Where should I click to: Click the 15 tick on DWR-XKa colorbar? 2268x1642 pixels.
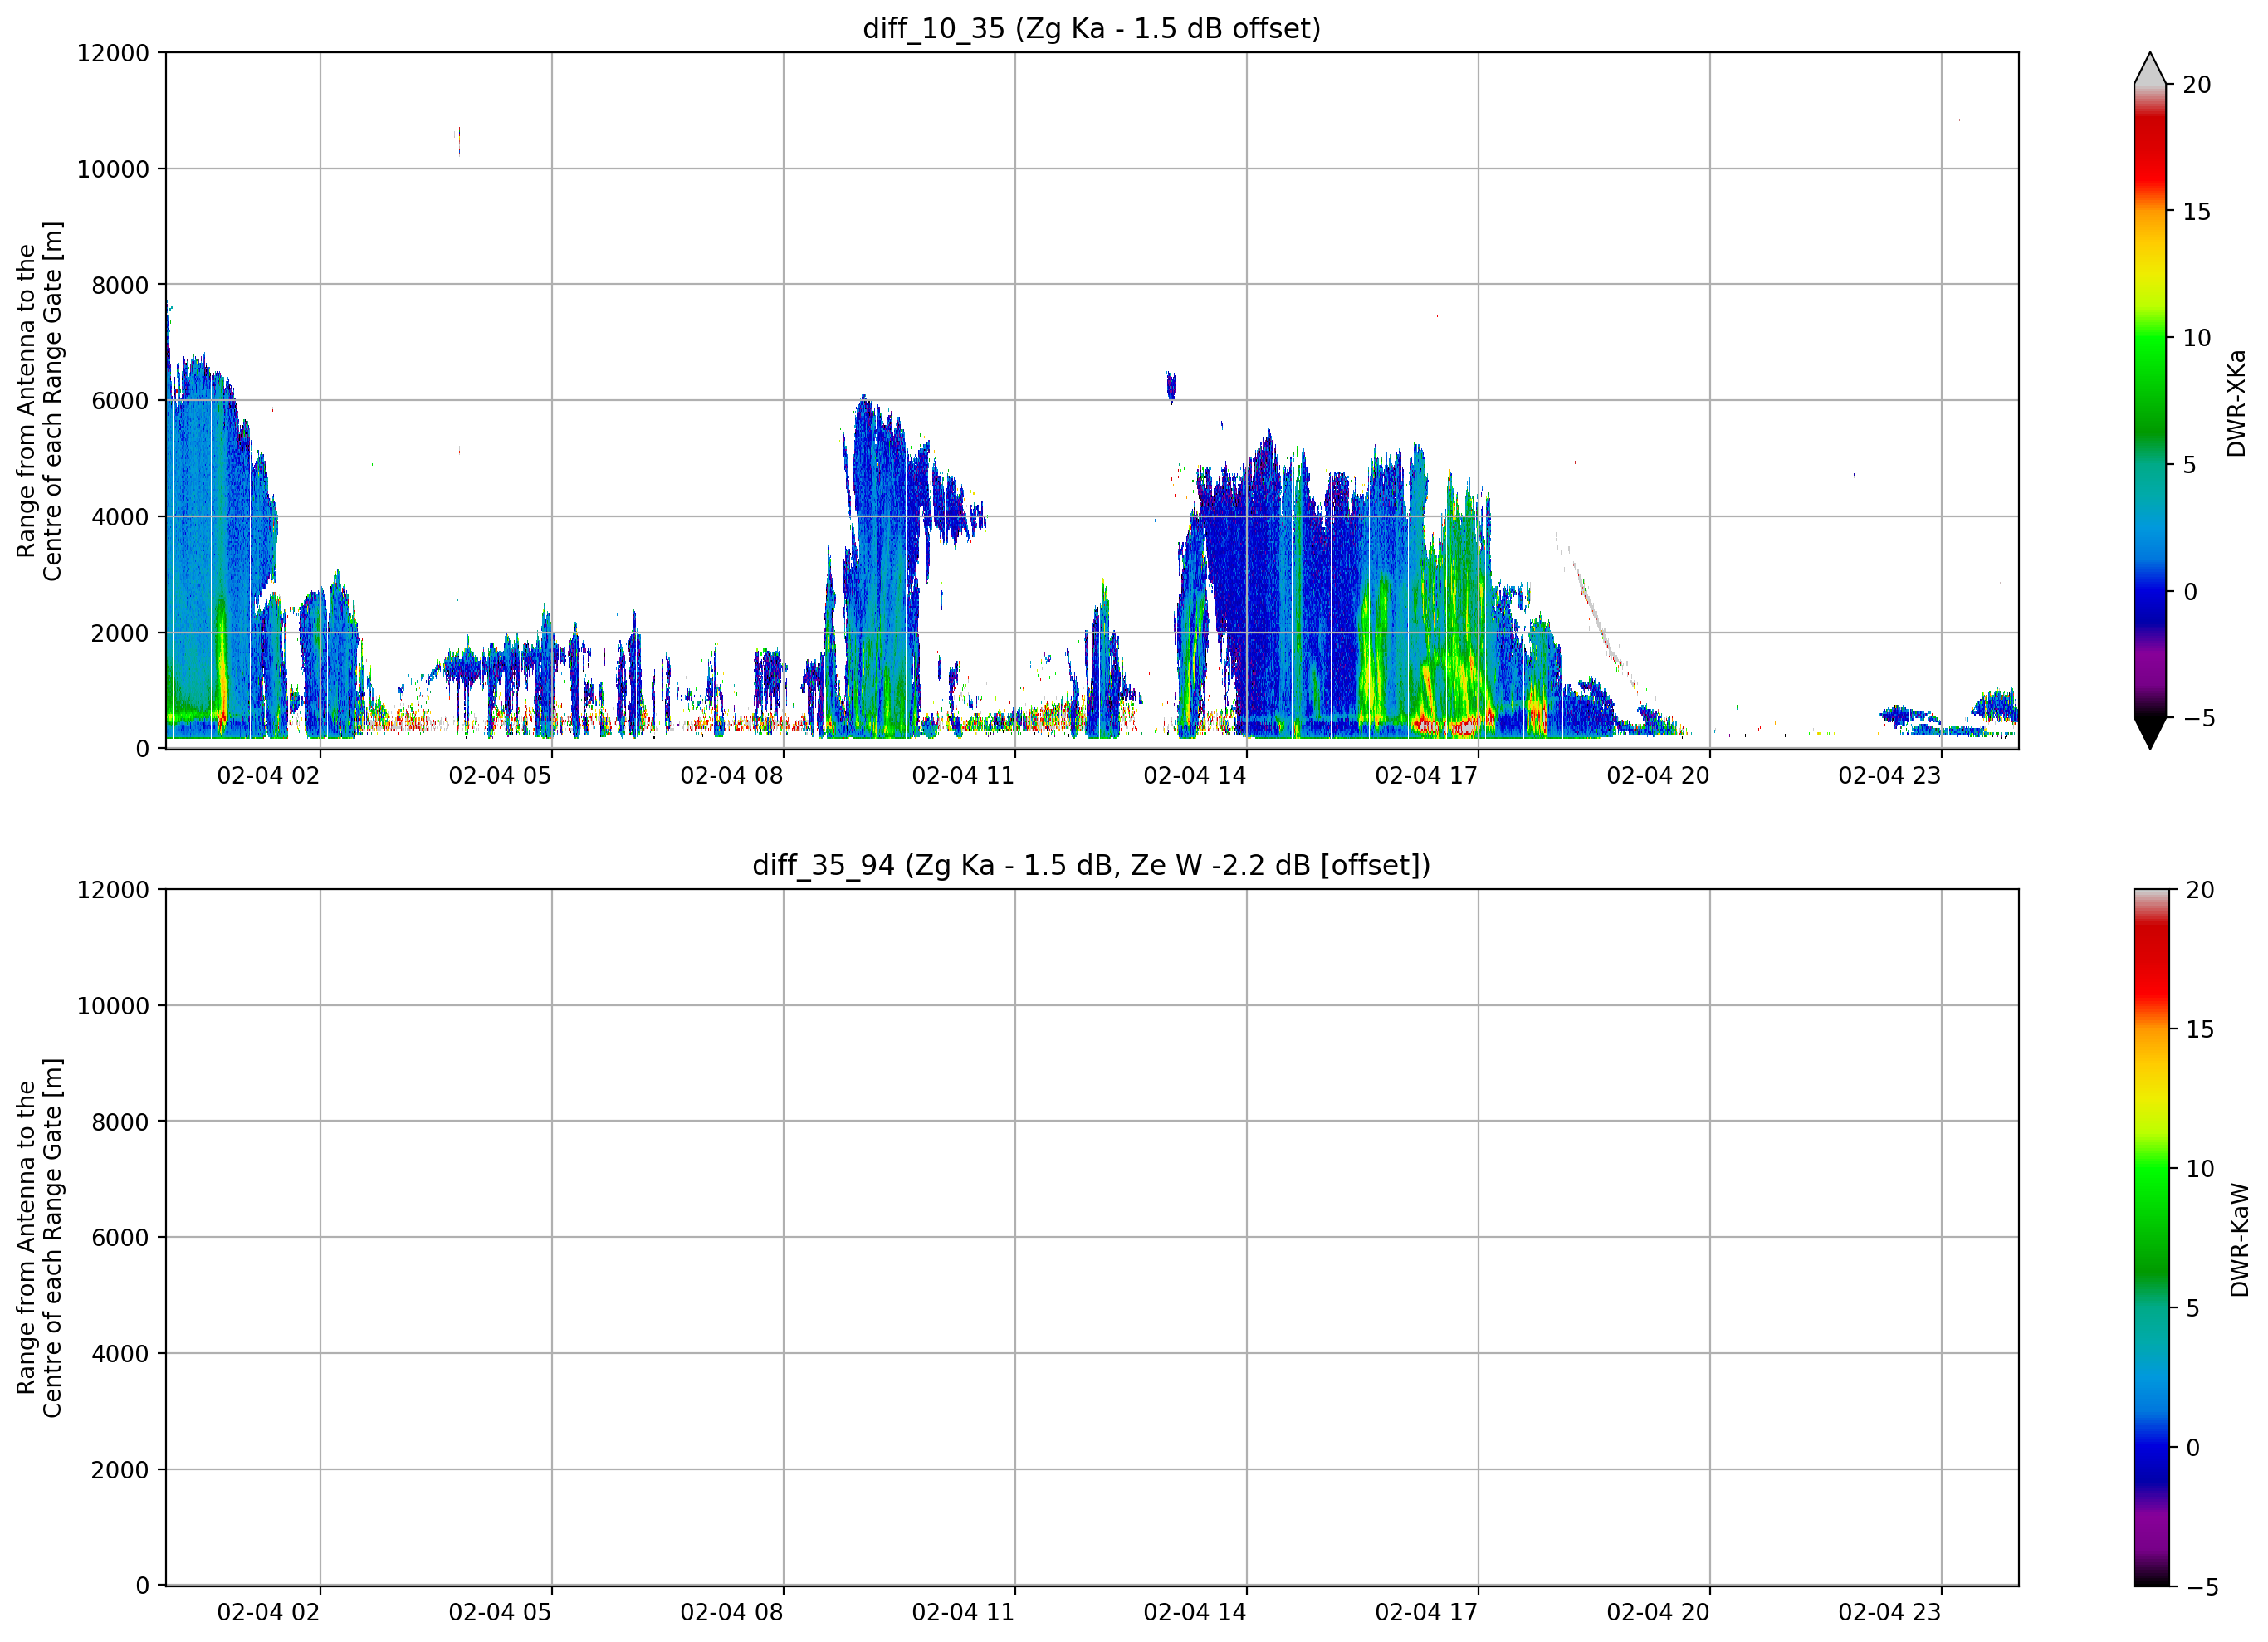[2196, 212]
